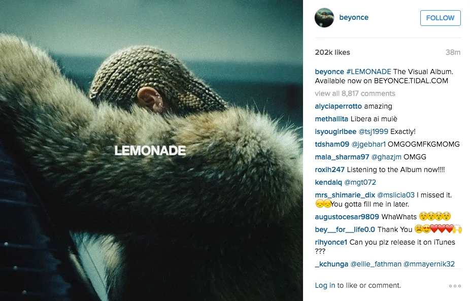Click the @mgt072 mention
The width and height of the screenshot is (470, 301).
pos(360,182)
